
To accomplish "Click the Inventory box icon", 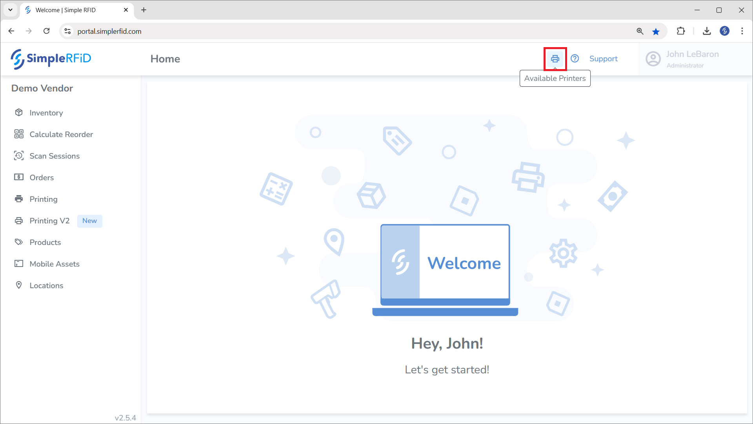I will [x=19, y=112].
